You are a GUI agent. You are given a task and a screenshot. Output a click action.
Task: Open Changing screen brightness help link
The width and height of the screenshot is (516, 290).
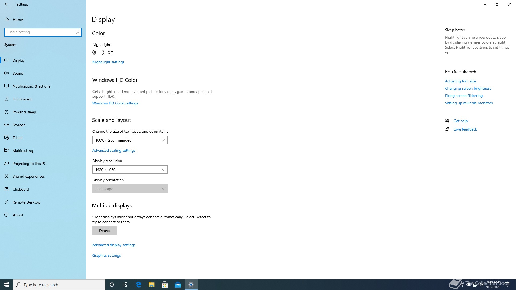click(468, 88)
